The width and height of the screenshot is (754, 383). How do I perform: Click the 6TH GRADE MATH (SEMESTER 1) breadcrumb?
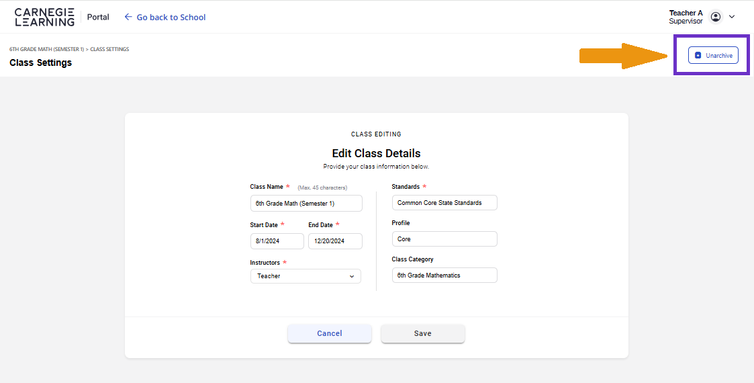[x=46, y=49]
